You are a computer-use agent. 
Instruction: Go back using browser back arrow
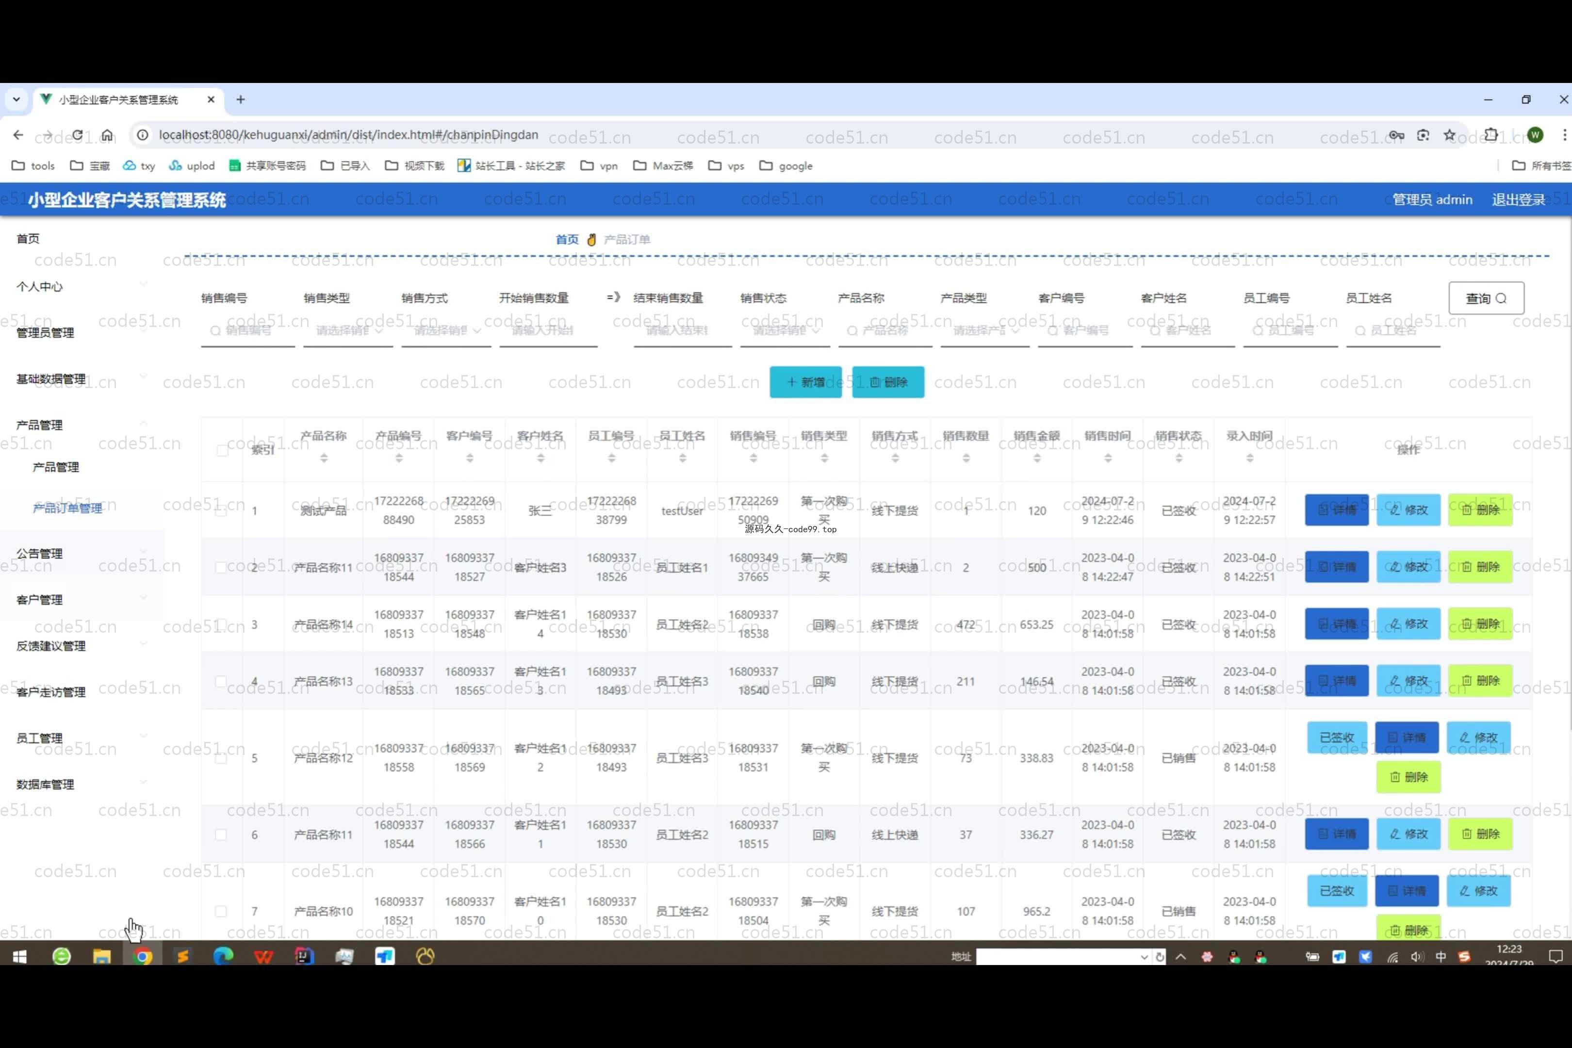pos(18,135)
